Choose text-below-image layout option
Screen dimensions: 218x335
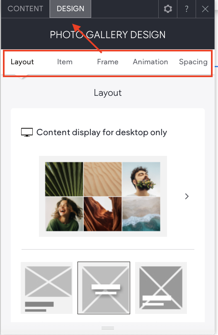pos(46,288)
